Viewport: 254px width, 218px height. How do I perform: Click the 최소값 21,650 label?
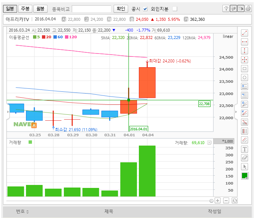(76, 130)
